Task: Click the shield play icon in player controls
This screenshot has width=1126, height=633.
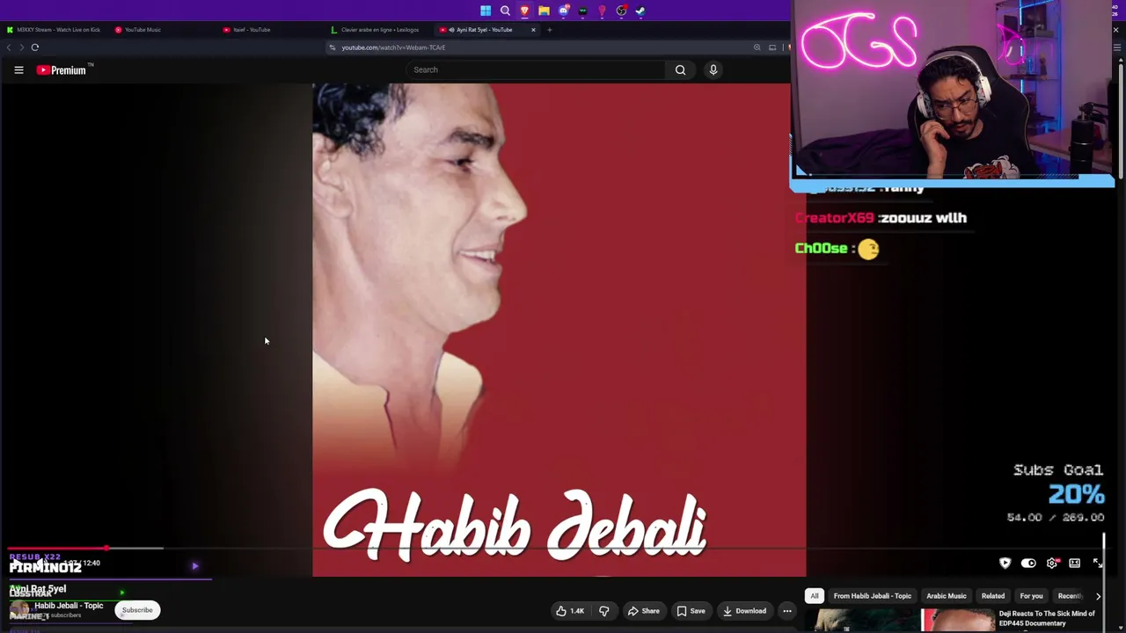Action: point(1005,563)
